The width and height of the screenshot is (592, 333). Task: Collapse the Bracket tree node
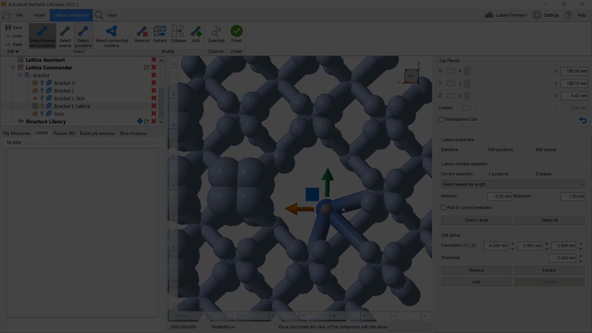point(20,75)
